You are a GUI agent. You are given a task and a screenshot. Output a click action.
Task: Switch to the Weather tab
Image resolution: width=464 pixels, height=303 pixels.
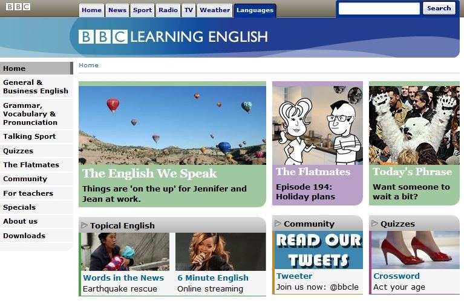[x=215, y=10]
